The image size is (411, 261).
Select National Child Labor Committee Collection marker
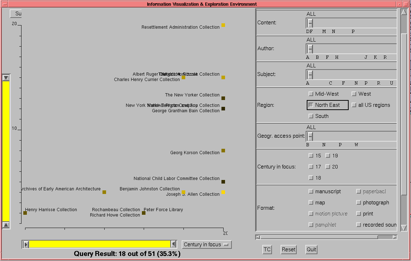pos(223,182)
